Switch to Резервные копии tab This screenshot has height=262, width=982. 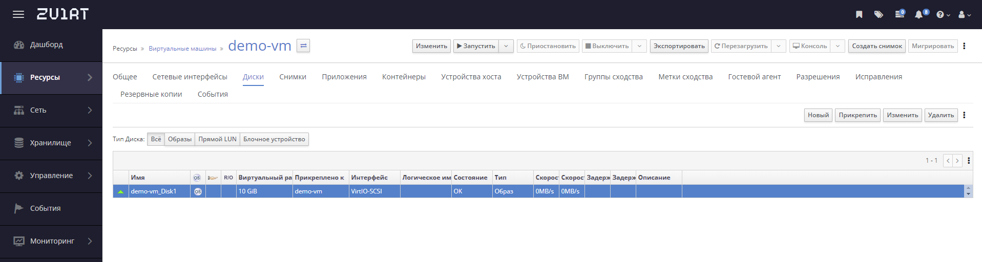[151, 94]
